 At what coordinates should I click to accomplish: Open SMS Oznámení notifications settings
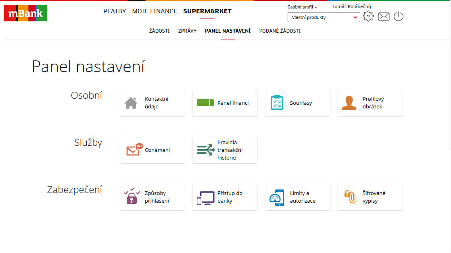click(152, 149)
